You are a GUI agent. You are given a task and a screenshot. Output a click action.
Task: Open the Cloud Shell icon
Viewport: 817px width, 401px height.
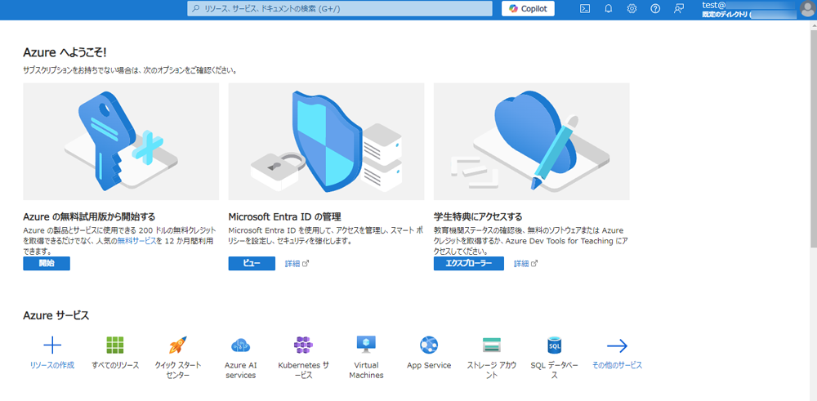coord(585,9)
